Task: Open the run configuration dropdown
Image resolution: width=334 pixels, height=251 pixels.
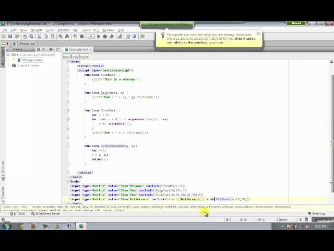Action: 91,37
